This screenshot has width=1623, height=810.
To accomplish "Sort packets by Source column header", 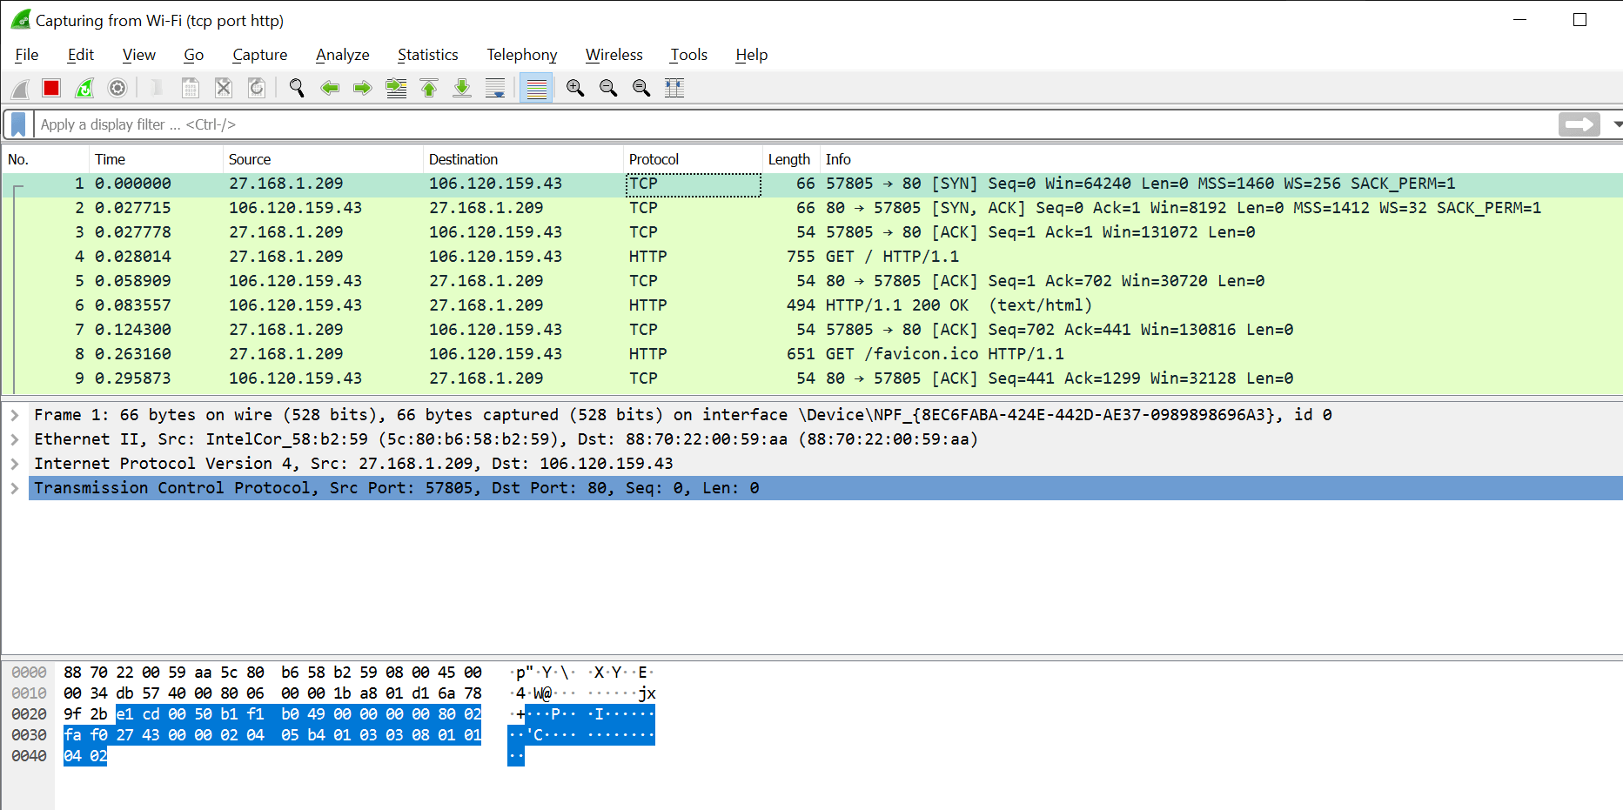I will 323,159.
